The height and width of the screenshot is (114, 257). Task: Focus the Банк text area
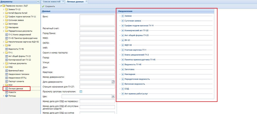(98, 20)
